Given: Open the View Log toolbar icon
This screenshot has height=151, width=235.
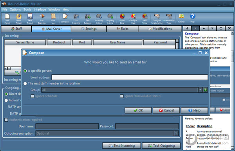Looking at the screenshot, I should tap(53, 19).
